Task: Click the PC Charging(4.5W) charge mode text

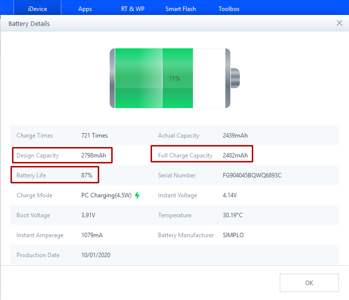Action: tap(106, 195)
